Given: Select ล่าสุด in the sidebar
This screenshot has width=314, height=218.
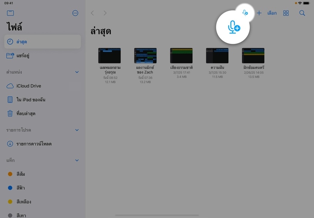Looking at the screenshot, I should tap(42, 42).
